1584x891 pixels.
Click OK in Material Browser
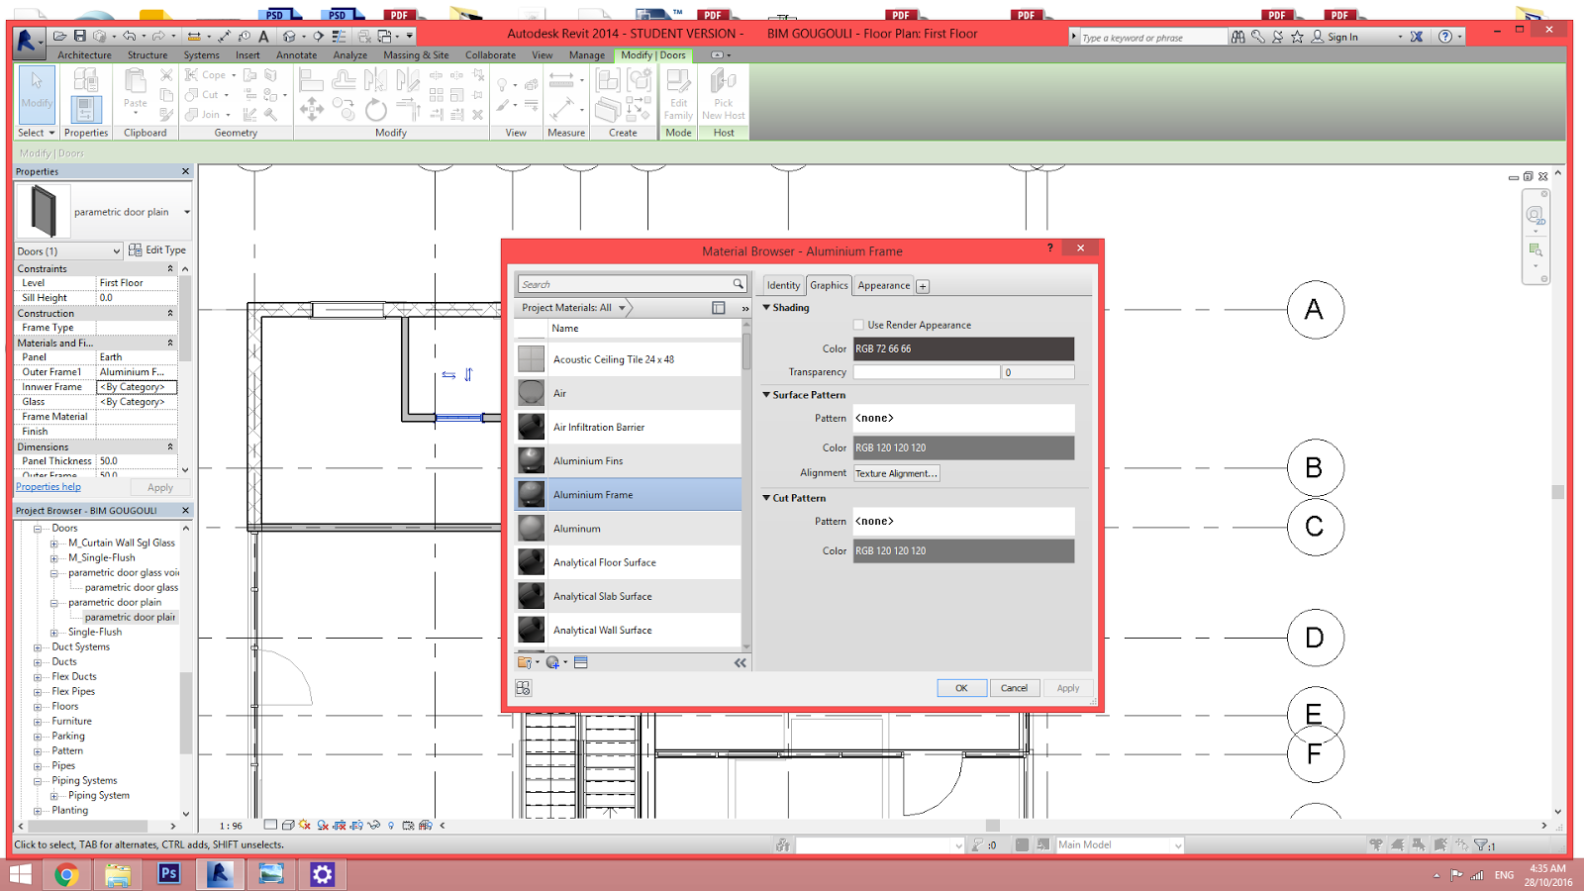click(961, 688)
